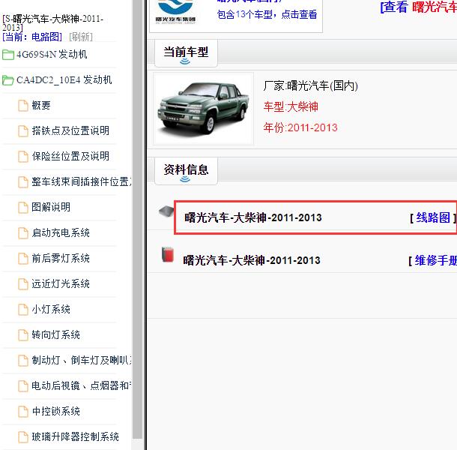
Task: Click the document icon beside 启动充电系统
Action: coord(23,233)
